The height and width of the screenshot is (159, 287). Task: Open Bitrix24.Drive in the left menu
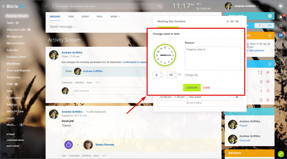(x=15, y=43)
